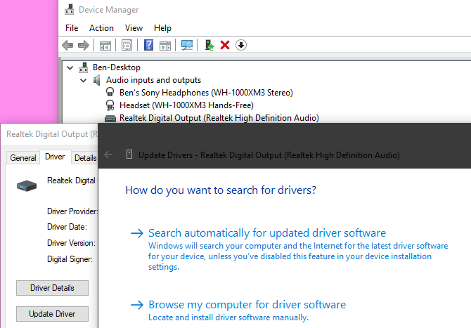Click the Driver Details button
Screen dimensions: 471x328
[x=53, y=288]
